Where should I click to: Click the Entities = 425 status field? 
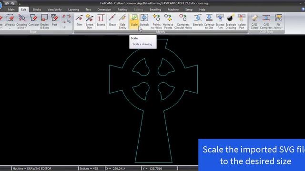(x=89, y=169)
